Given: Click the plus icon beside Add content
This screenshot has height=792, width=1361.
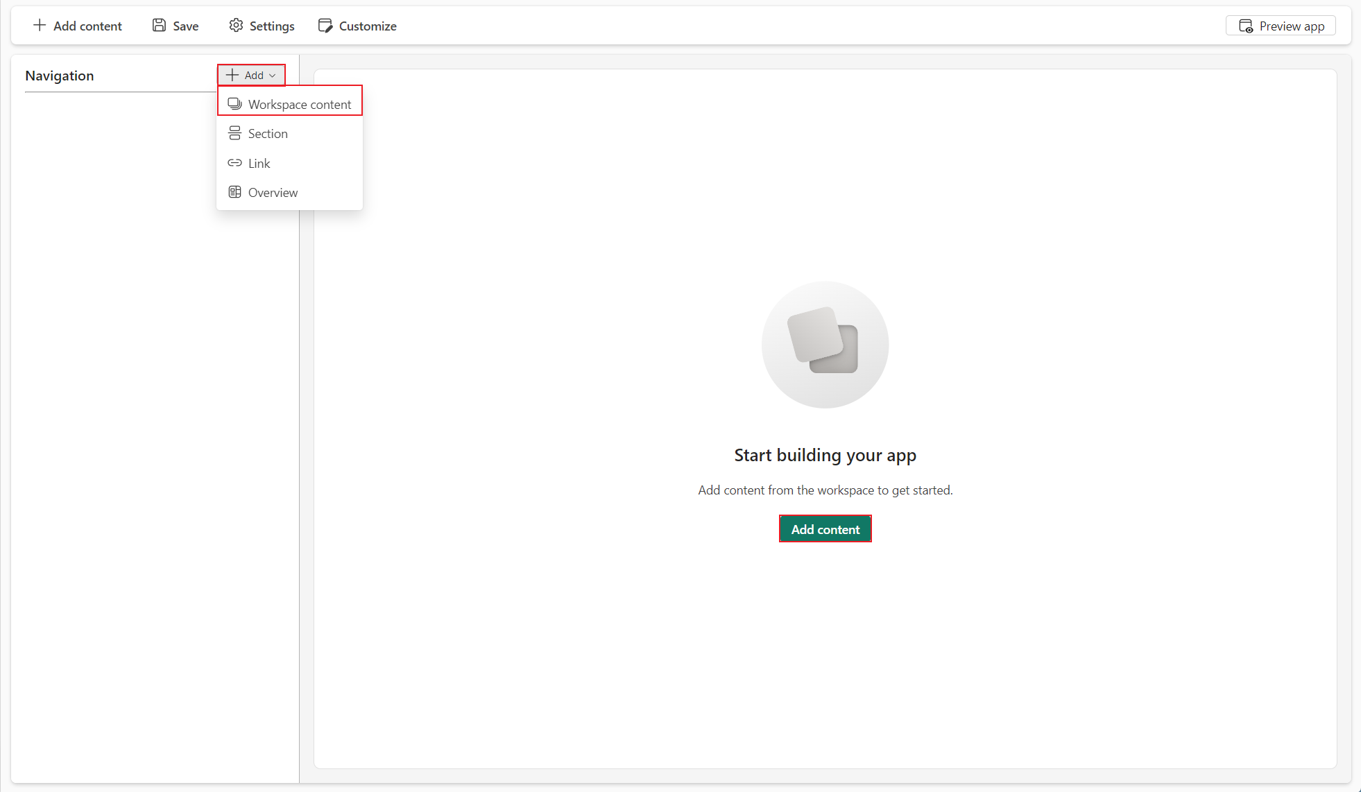Looking at the screenshot, I should [x=40, y=26].
